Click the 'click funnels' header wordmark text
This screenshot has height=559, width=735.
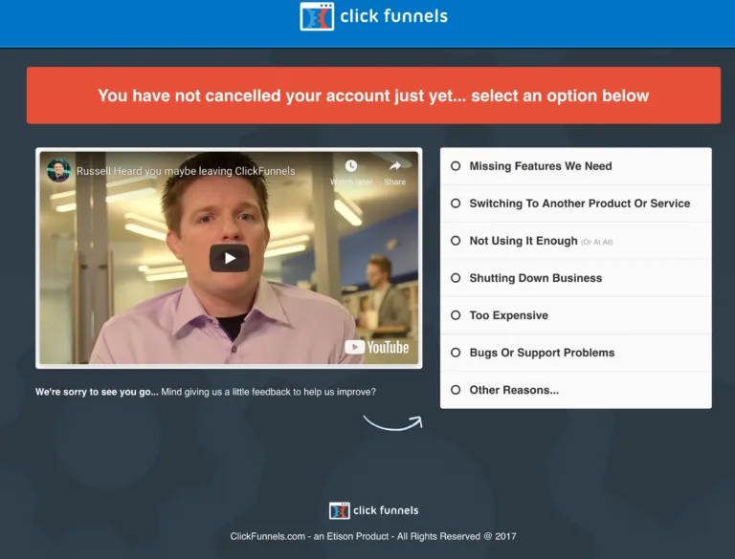pyautogui.click(x=393, y=16)
